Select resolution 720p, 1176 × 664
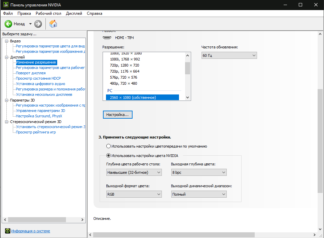The width and height of the screenshot is (324, 238). coord(124,71)
